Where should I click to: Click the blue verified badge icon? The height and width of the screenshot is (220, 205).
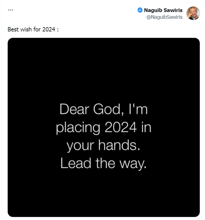[140, 10]
